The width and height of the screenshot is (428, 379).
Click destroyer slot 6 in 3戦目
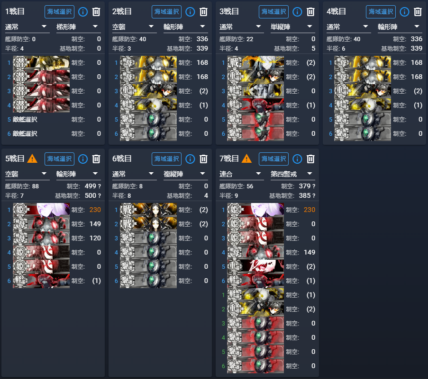255,134
